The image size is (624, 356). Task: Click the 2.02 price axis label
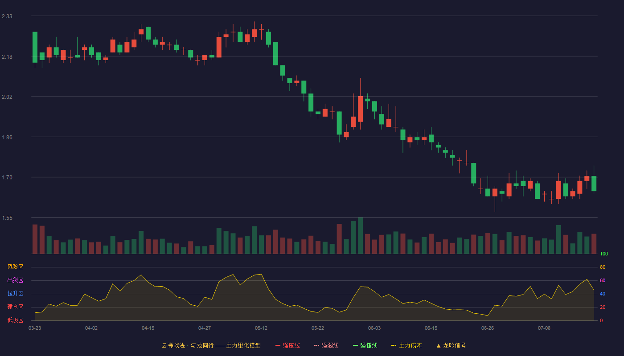click(x=7, y=97)
